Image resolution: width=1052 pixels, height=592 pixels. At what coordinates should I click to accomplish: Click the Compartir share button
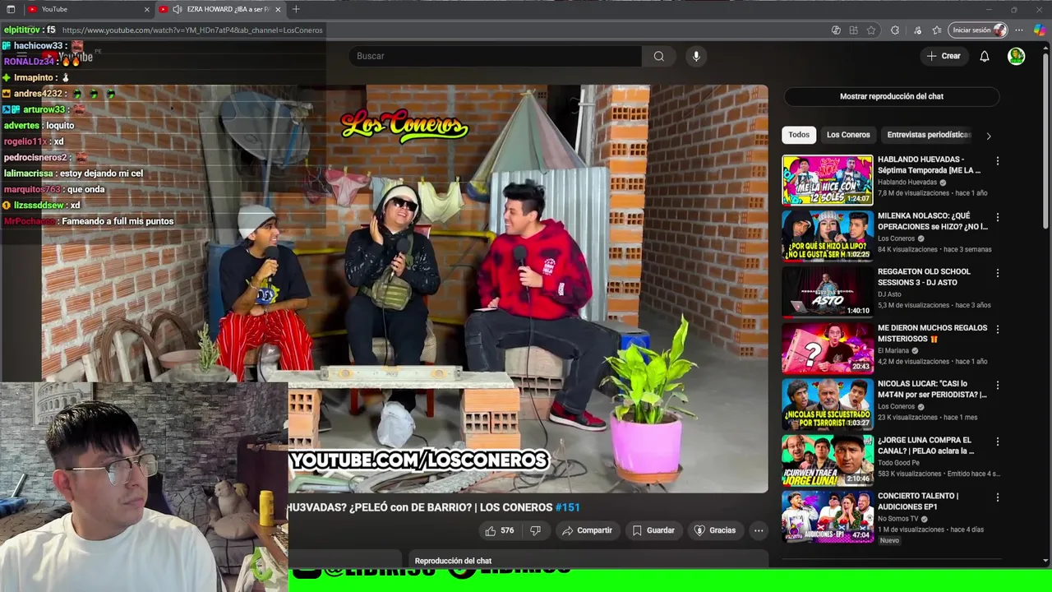pyautogui.click(x=587, y=530)
